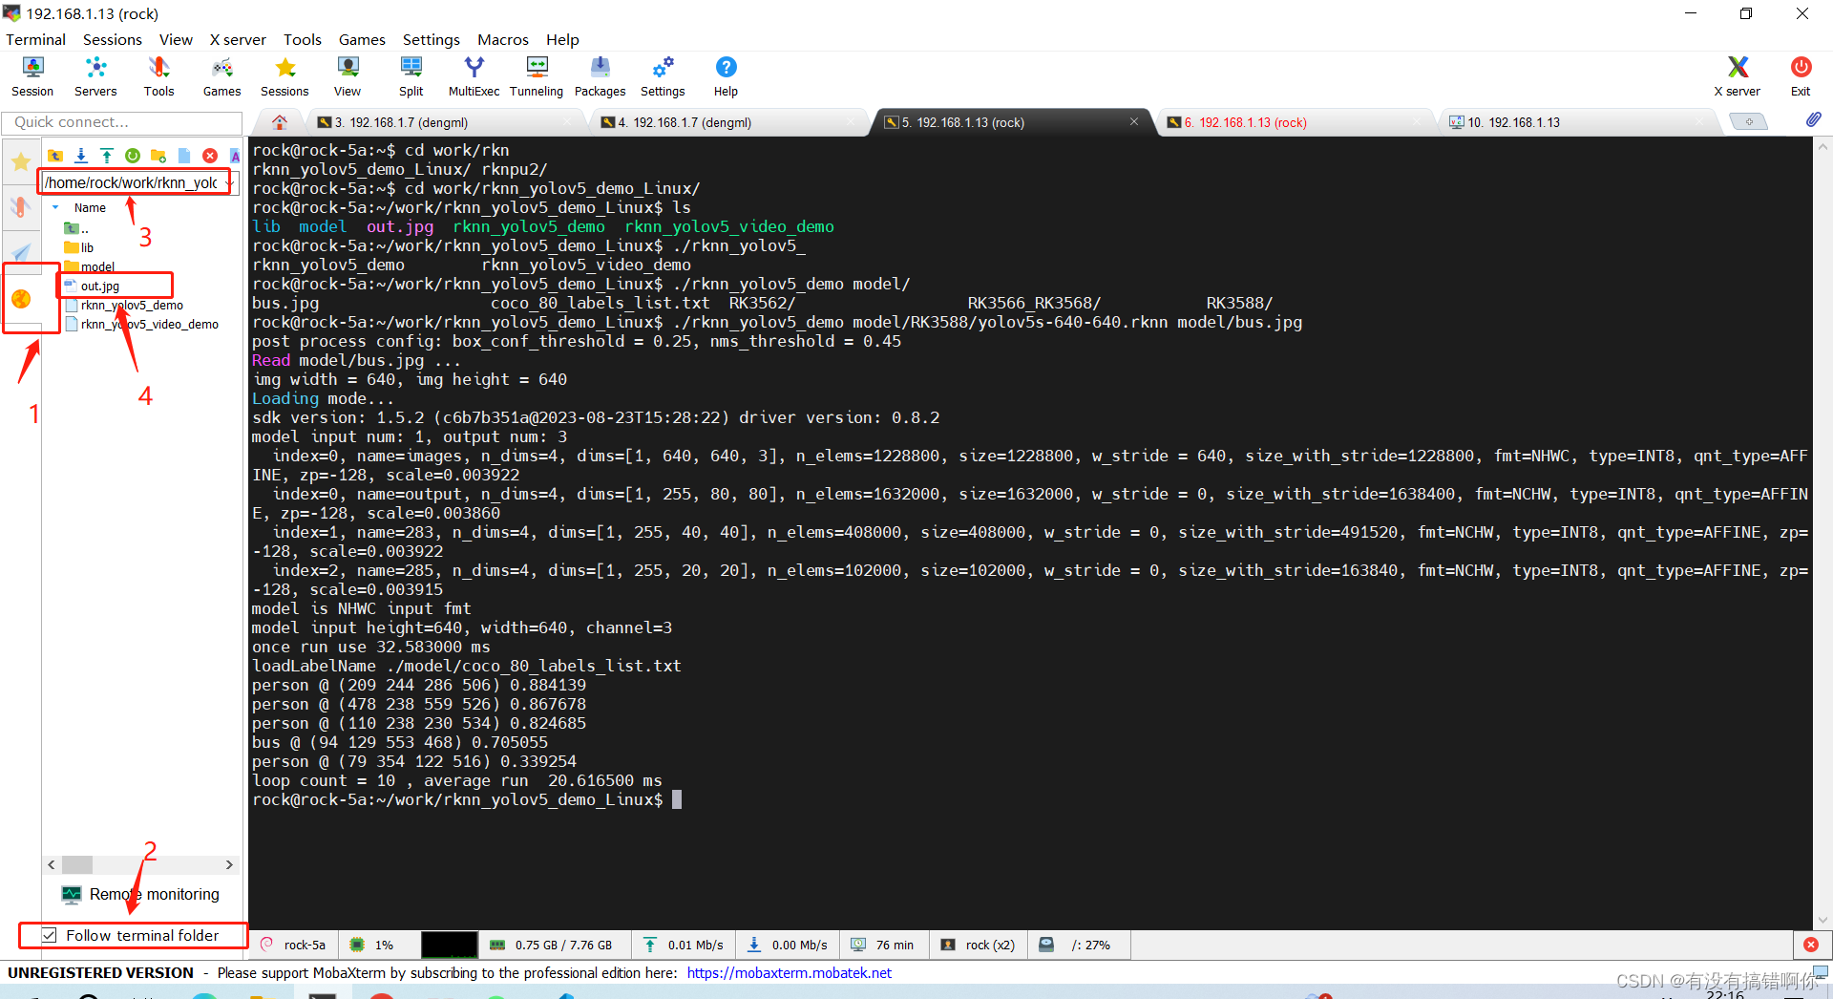Split the terminal using the Split icon
The image size is (1833, 999).
(411, 76)
